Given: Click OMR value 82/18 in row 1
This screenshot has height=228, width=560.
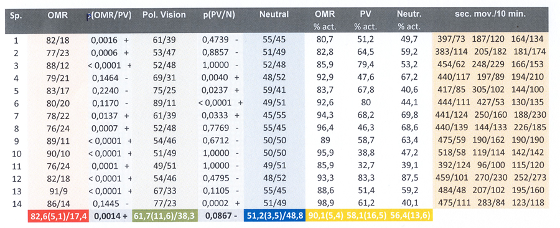Looking at the screenshot, I should click(x=55, y=39).
